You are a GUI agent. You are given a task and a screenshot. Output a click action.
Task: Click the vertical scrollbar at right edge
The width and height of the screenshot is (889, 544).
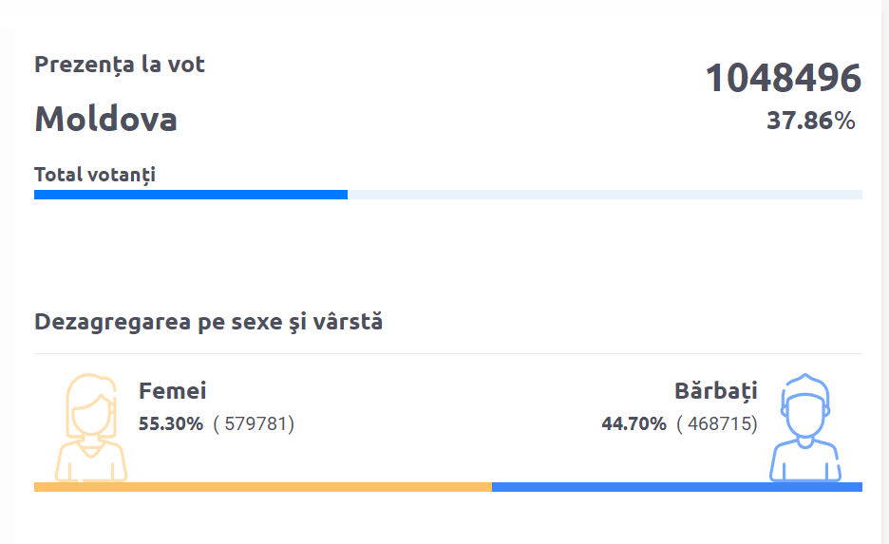point(885,272)
